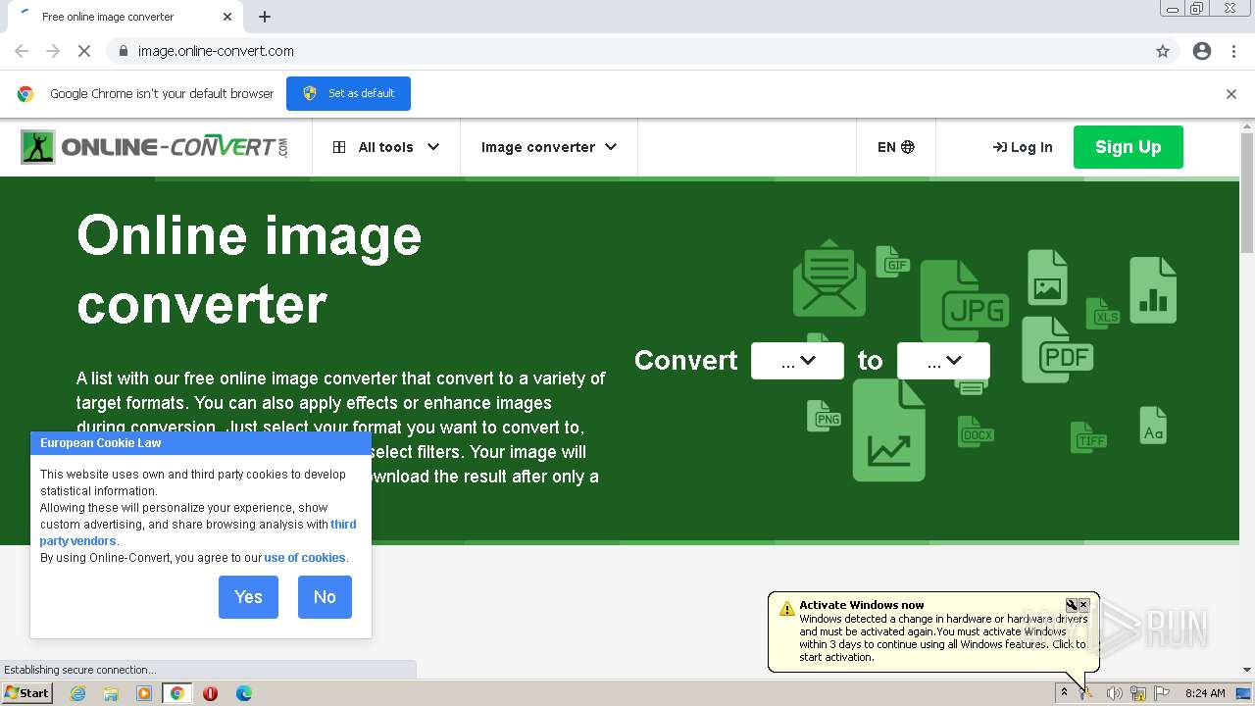This screenshot has width=1255, height=706.
Task: Click the system clock showing 8:24 AM
Action: (x=1205, y=693)
